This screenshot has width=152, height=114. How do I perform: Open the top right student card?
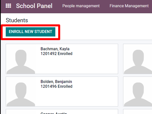coord(138,59)
